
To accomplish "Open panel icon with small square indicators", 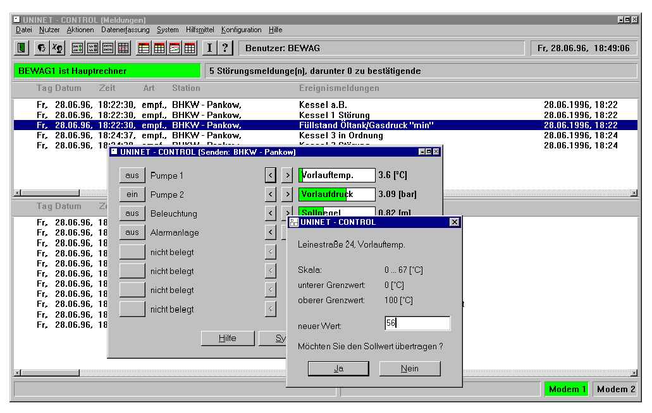I will click(x=93, y=48).
